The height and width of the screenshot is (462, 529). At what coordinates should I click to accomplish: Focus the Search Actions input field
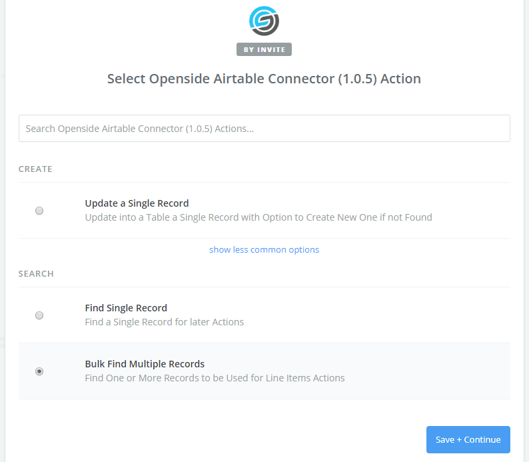264,128
